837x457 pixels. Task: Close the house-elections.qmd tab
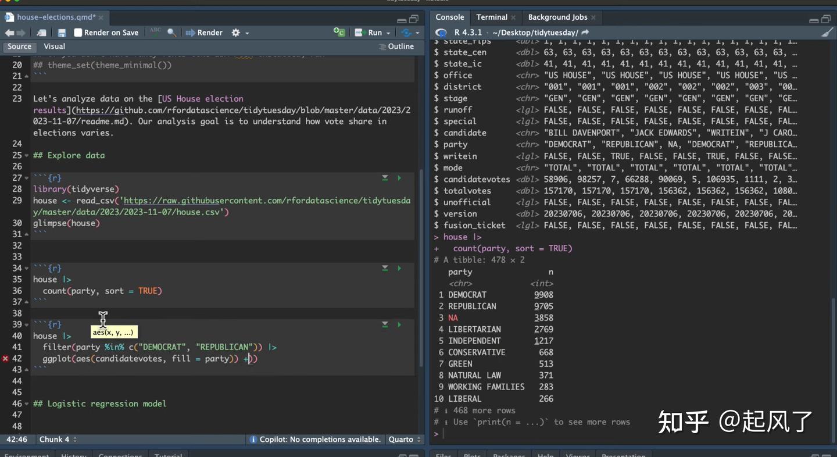pos(101,18)
